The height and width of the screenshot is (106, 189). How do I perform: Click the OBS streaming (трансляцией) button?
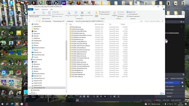[x=177, y=79]
